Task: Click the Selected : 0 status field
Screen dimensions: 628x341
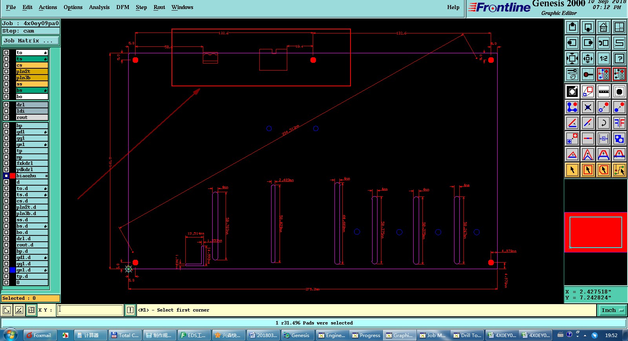Action: click(31, 298)
